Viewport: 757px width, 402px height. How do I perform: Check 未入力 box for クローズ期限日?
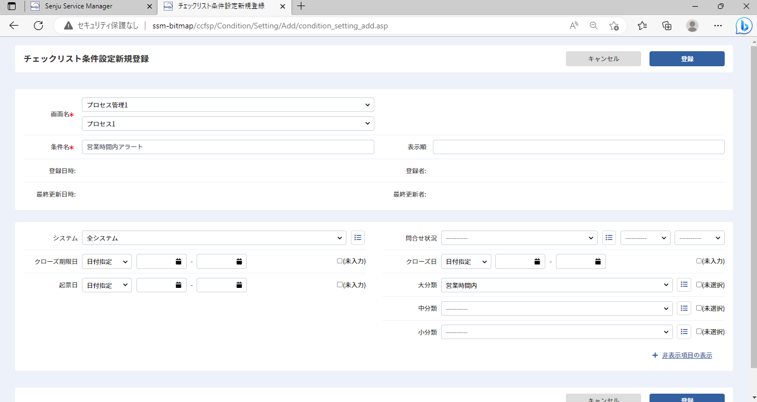tap(340, 261)
